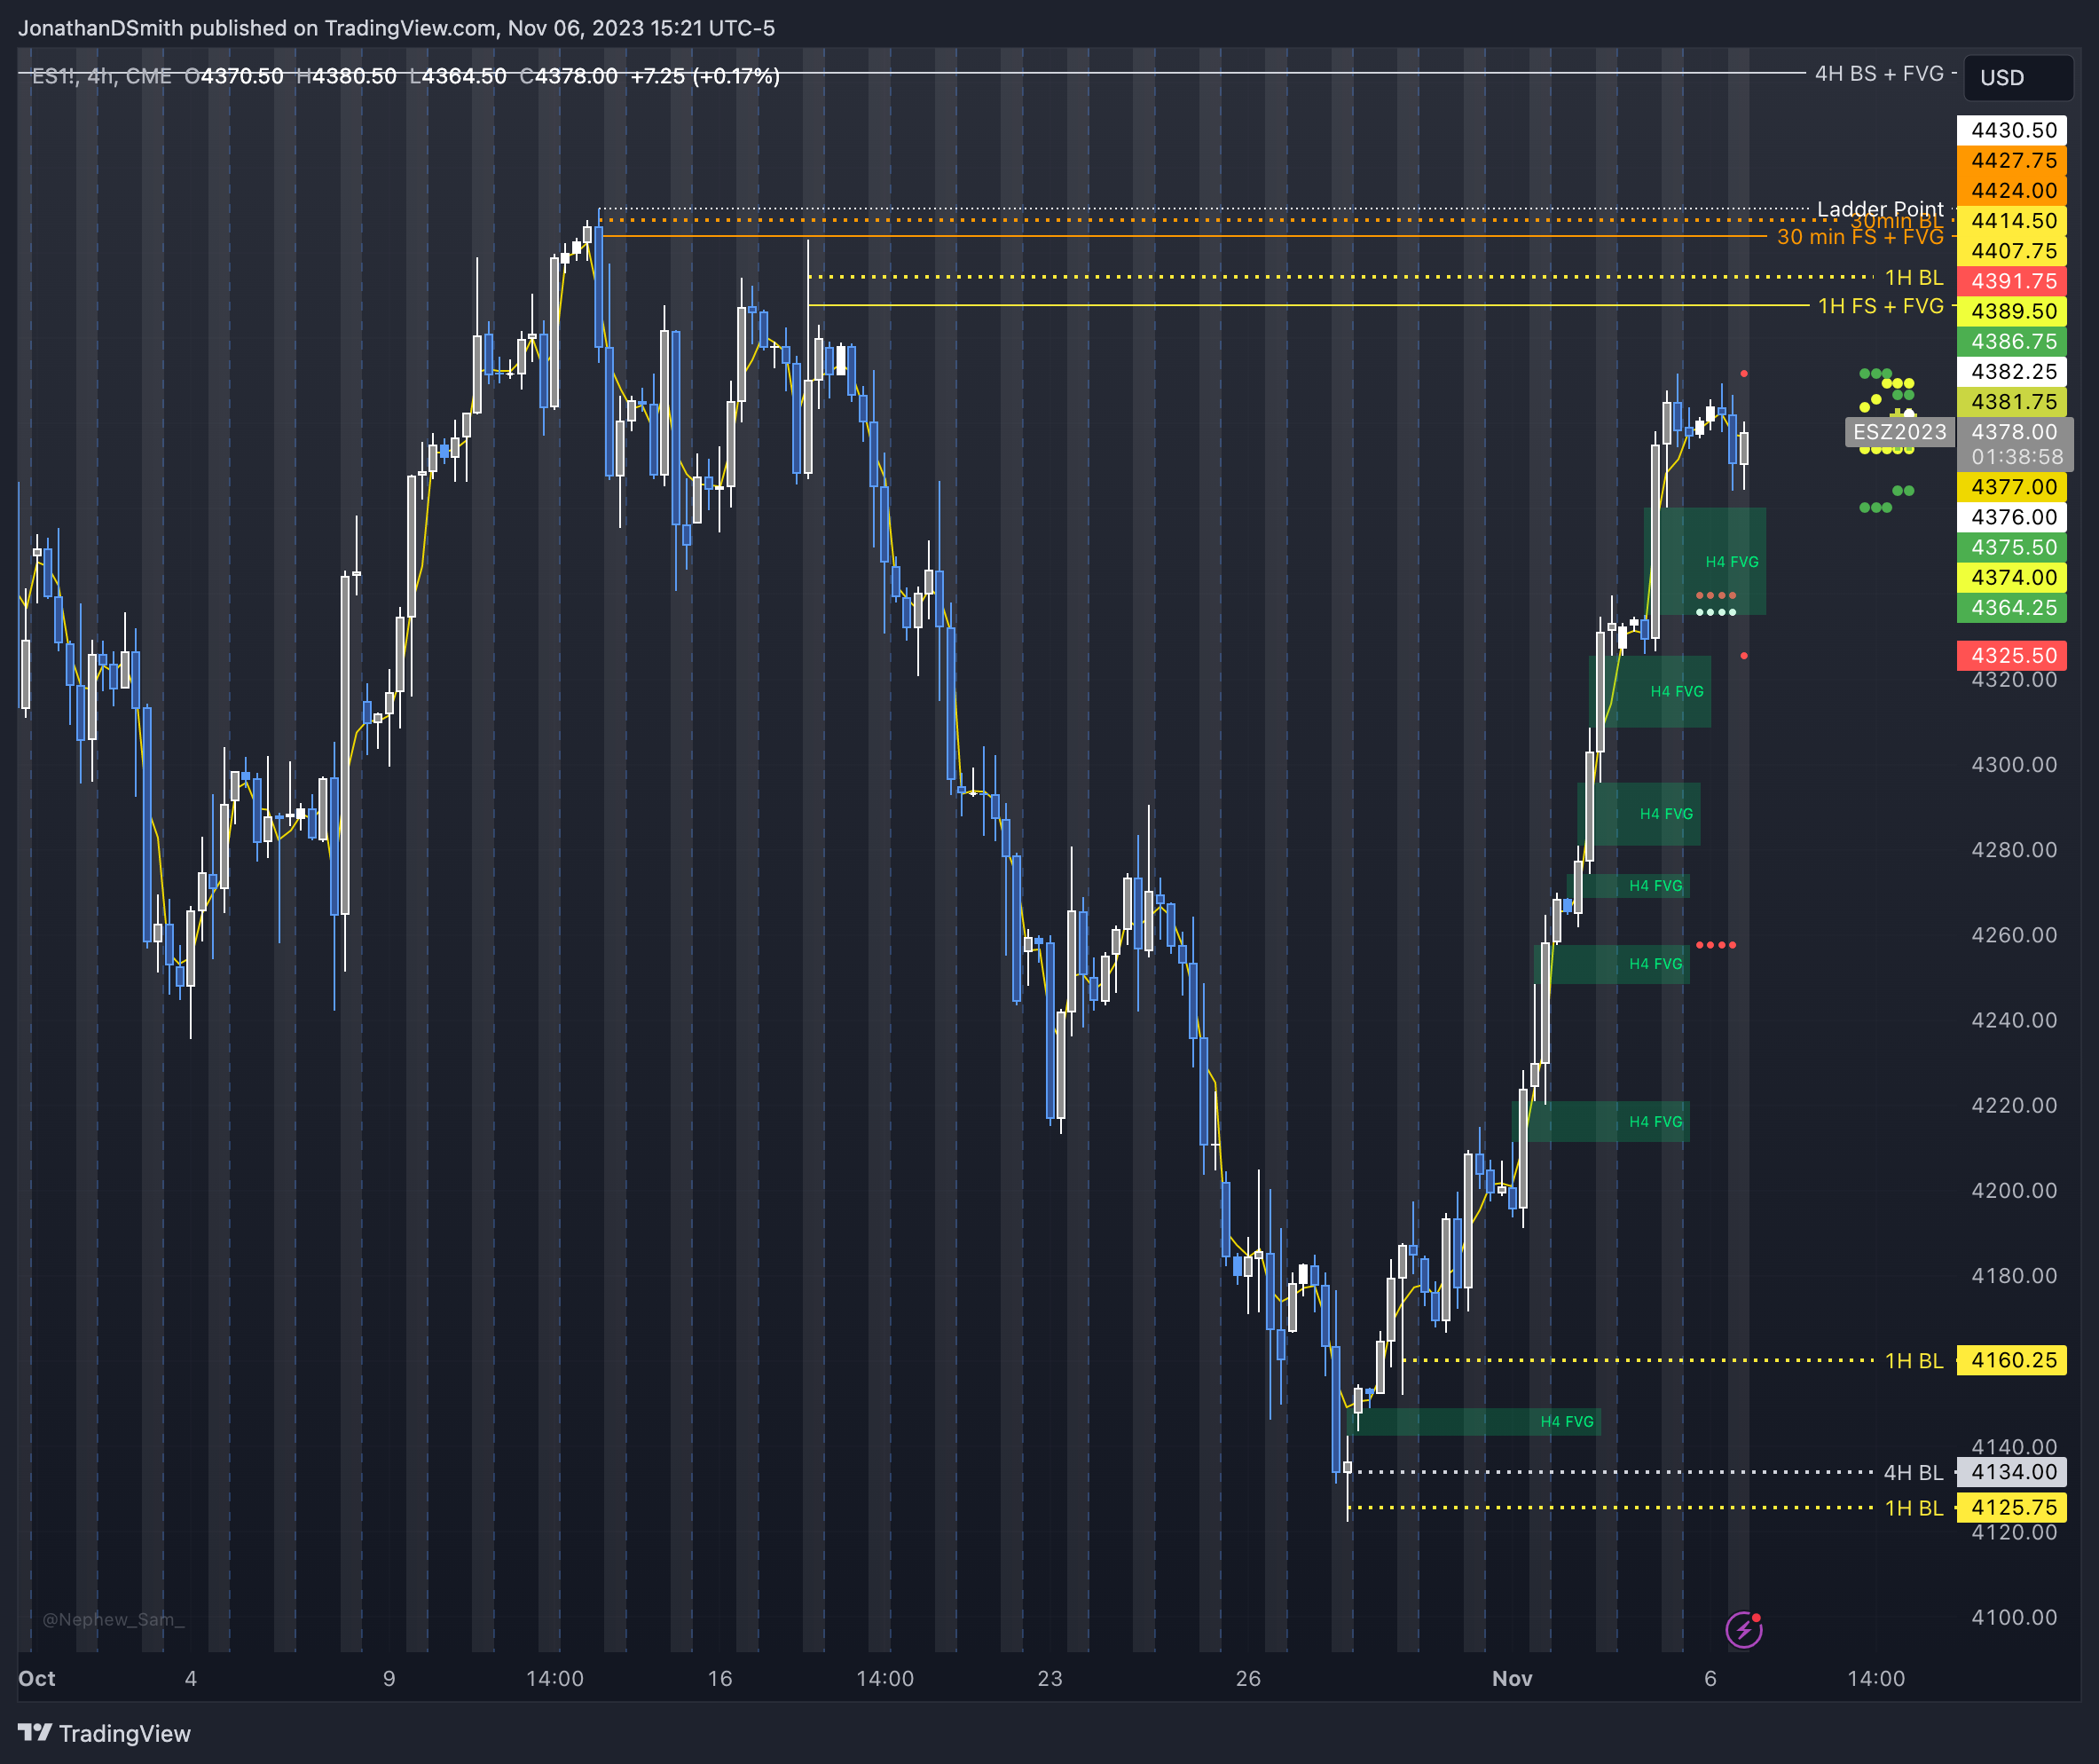Click the Nov label on time axis
Screen dimensions: 2099x1764
pos(1512,1679)
